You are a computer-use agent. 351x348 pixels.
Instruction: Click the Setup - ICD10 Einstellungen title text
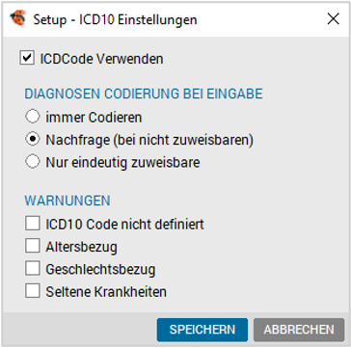115,19
